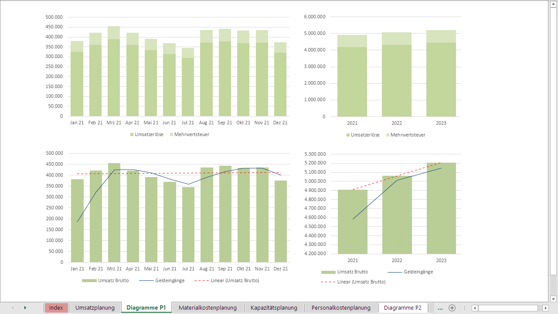Select the 2021 axis label in bottom-right chart
The image size is (558, 314).
tap(352, 260)
